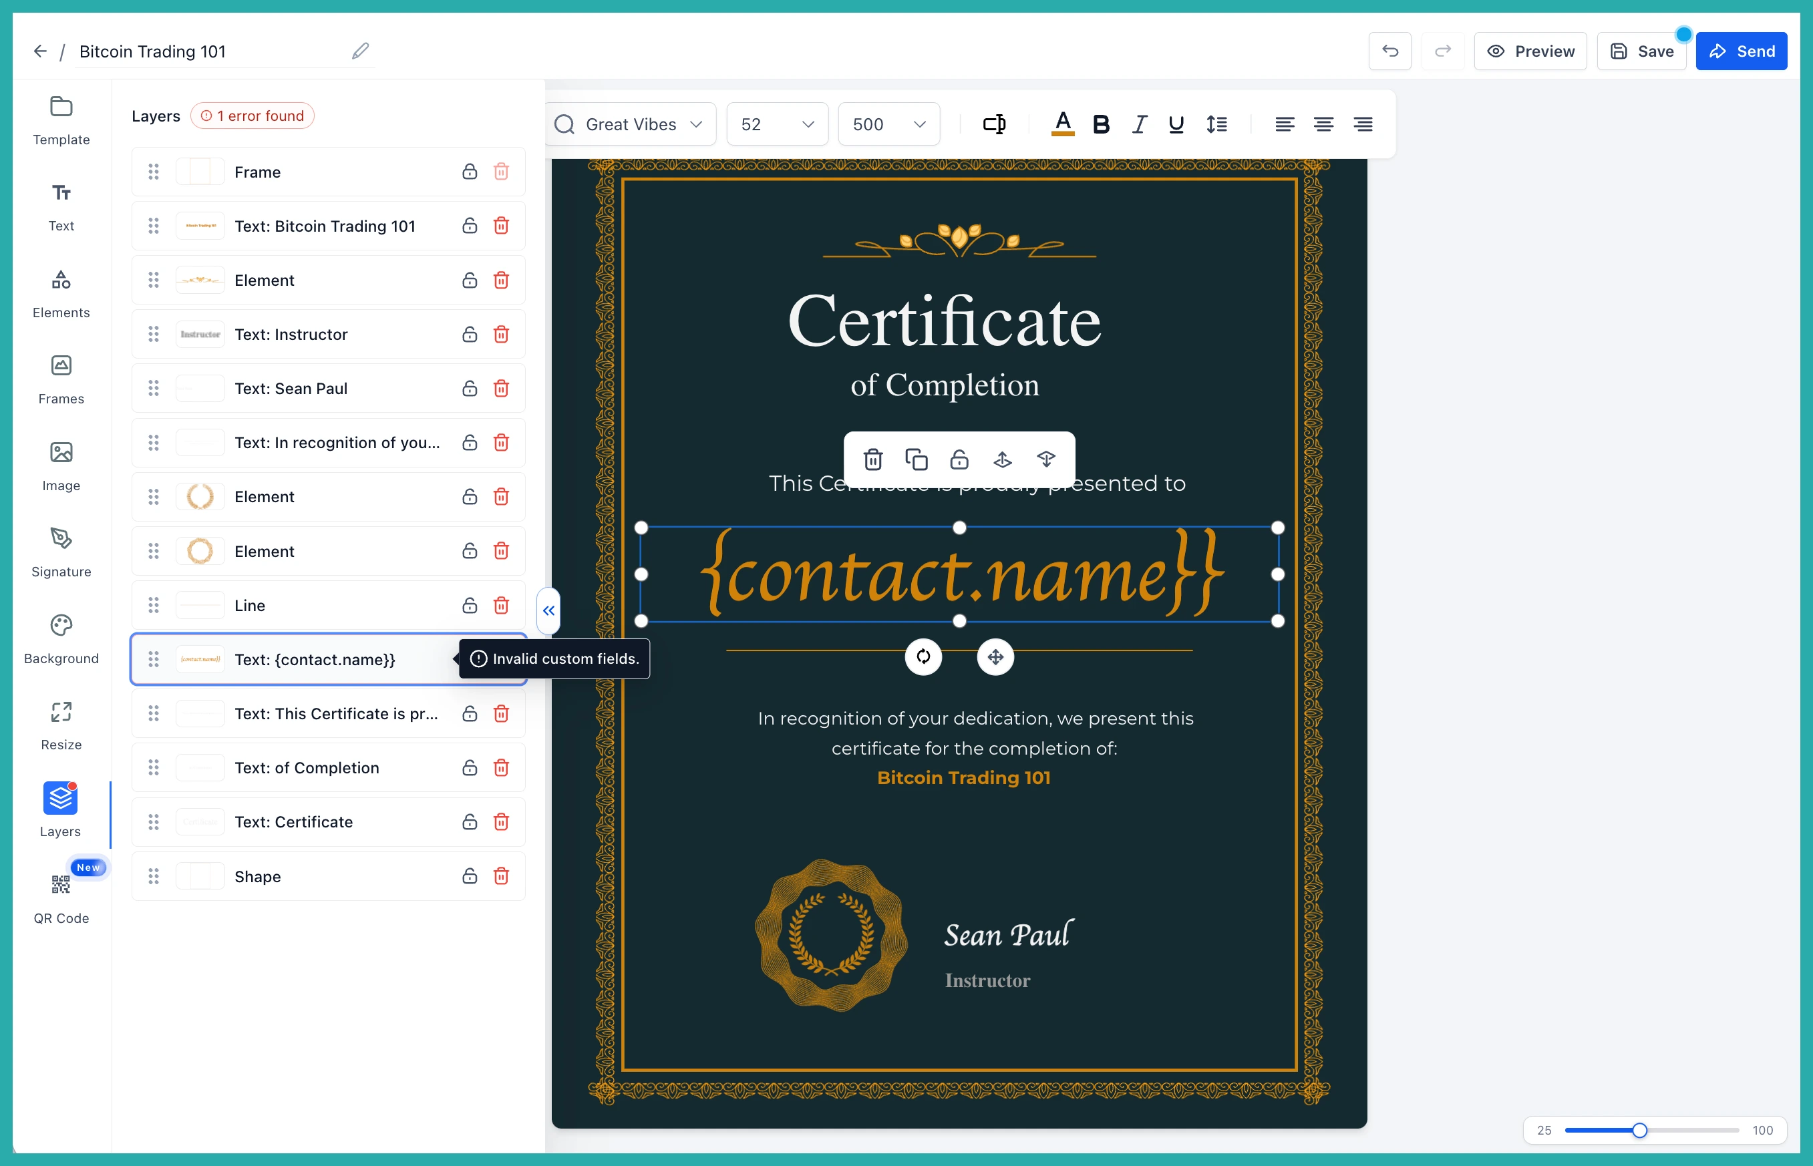
Task: Toggle italic formatting
Action: pyautogui.click(x=1139, y=124)
